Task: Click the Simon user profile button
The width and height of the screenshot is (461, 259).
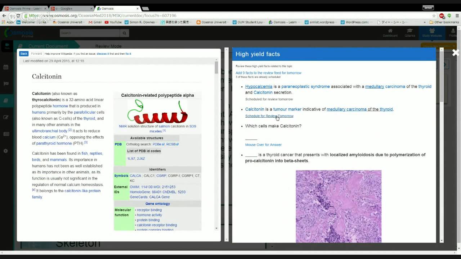Action: click(428, 8)
